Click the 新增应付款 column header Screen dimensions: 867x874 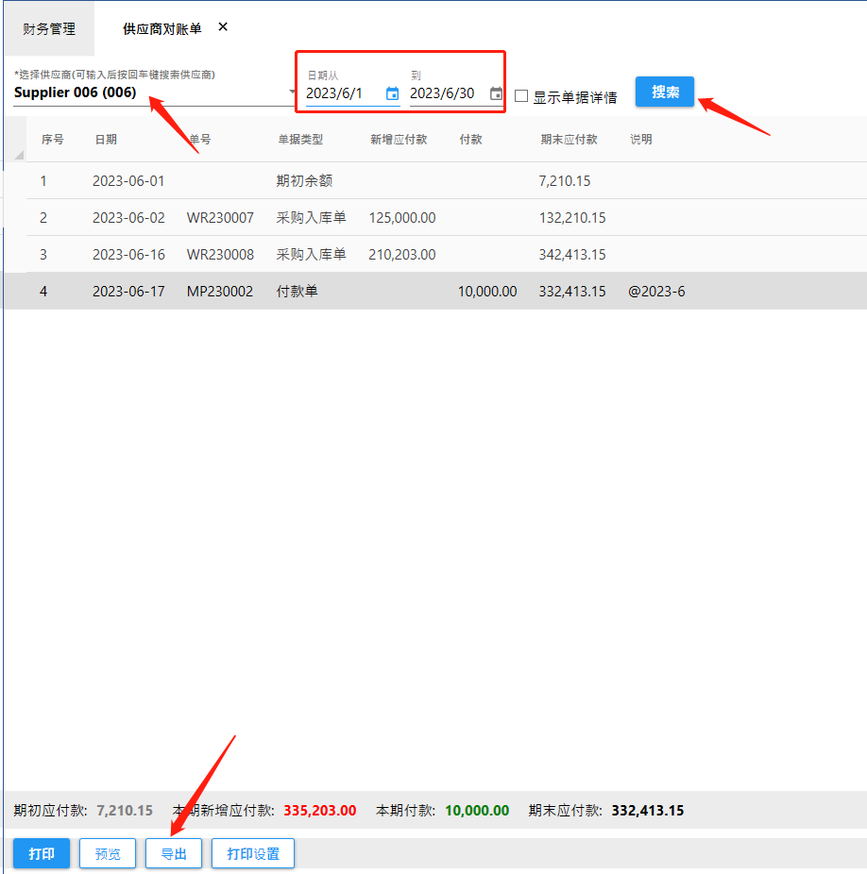pyautogui.click(x=399, y=140)
